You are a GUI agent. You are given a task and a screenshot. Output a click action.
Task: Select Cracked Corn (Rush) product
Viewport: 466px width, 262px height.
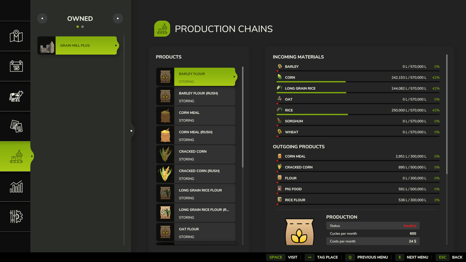point(195,174)
